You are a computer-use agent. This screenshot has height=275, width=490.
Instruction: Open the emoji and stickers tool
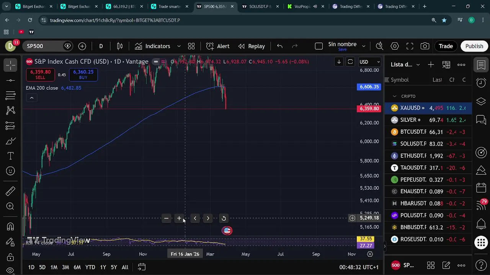pos(11,171)
